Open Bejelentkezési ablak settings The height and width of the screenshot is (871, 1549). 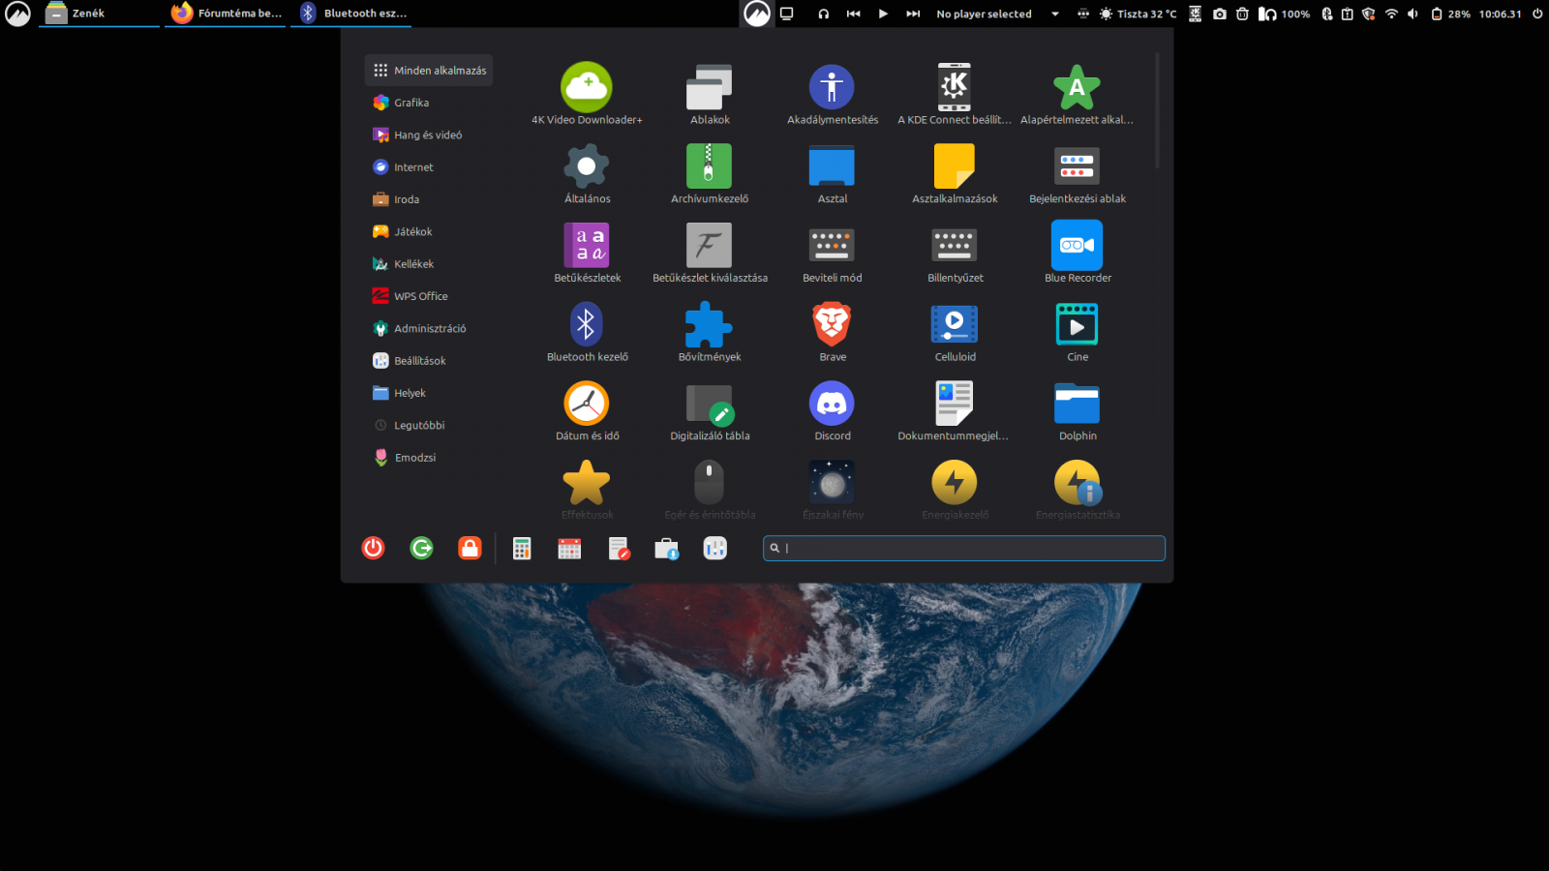click(x=1078, y=173)
